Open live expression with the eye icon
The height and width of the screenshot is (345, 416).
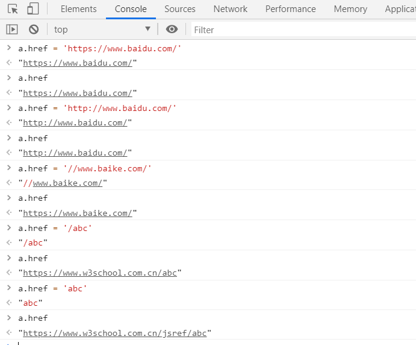click(x=172, y=30)
